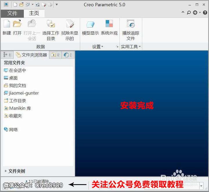Click the 打开上一会话 ribbon button

(x=32, y=30)
